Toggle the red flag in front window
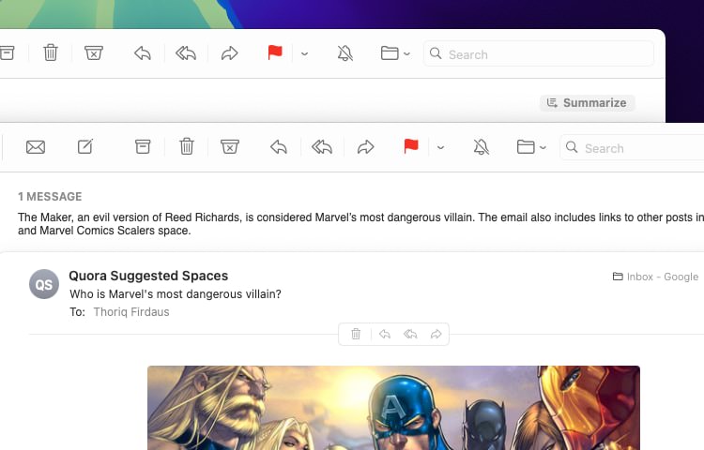Viewport: 704px width, 450px height. (411, 146)
